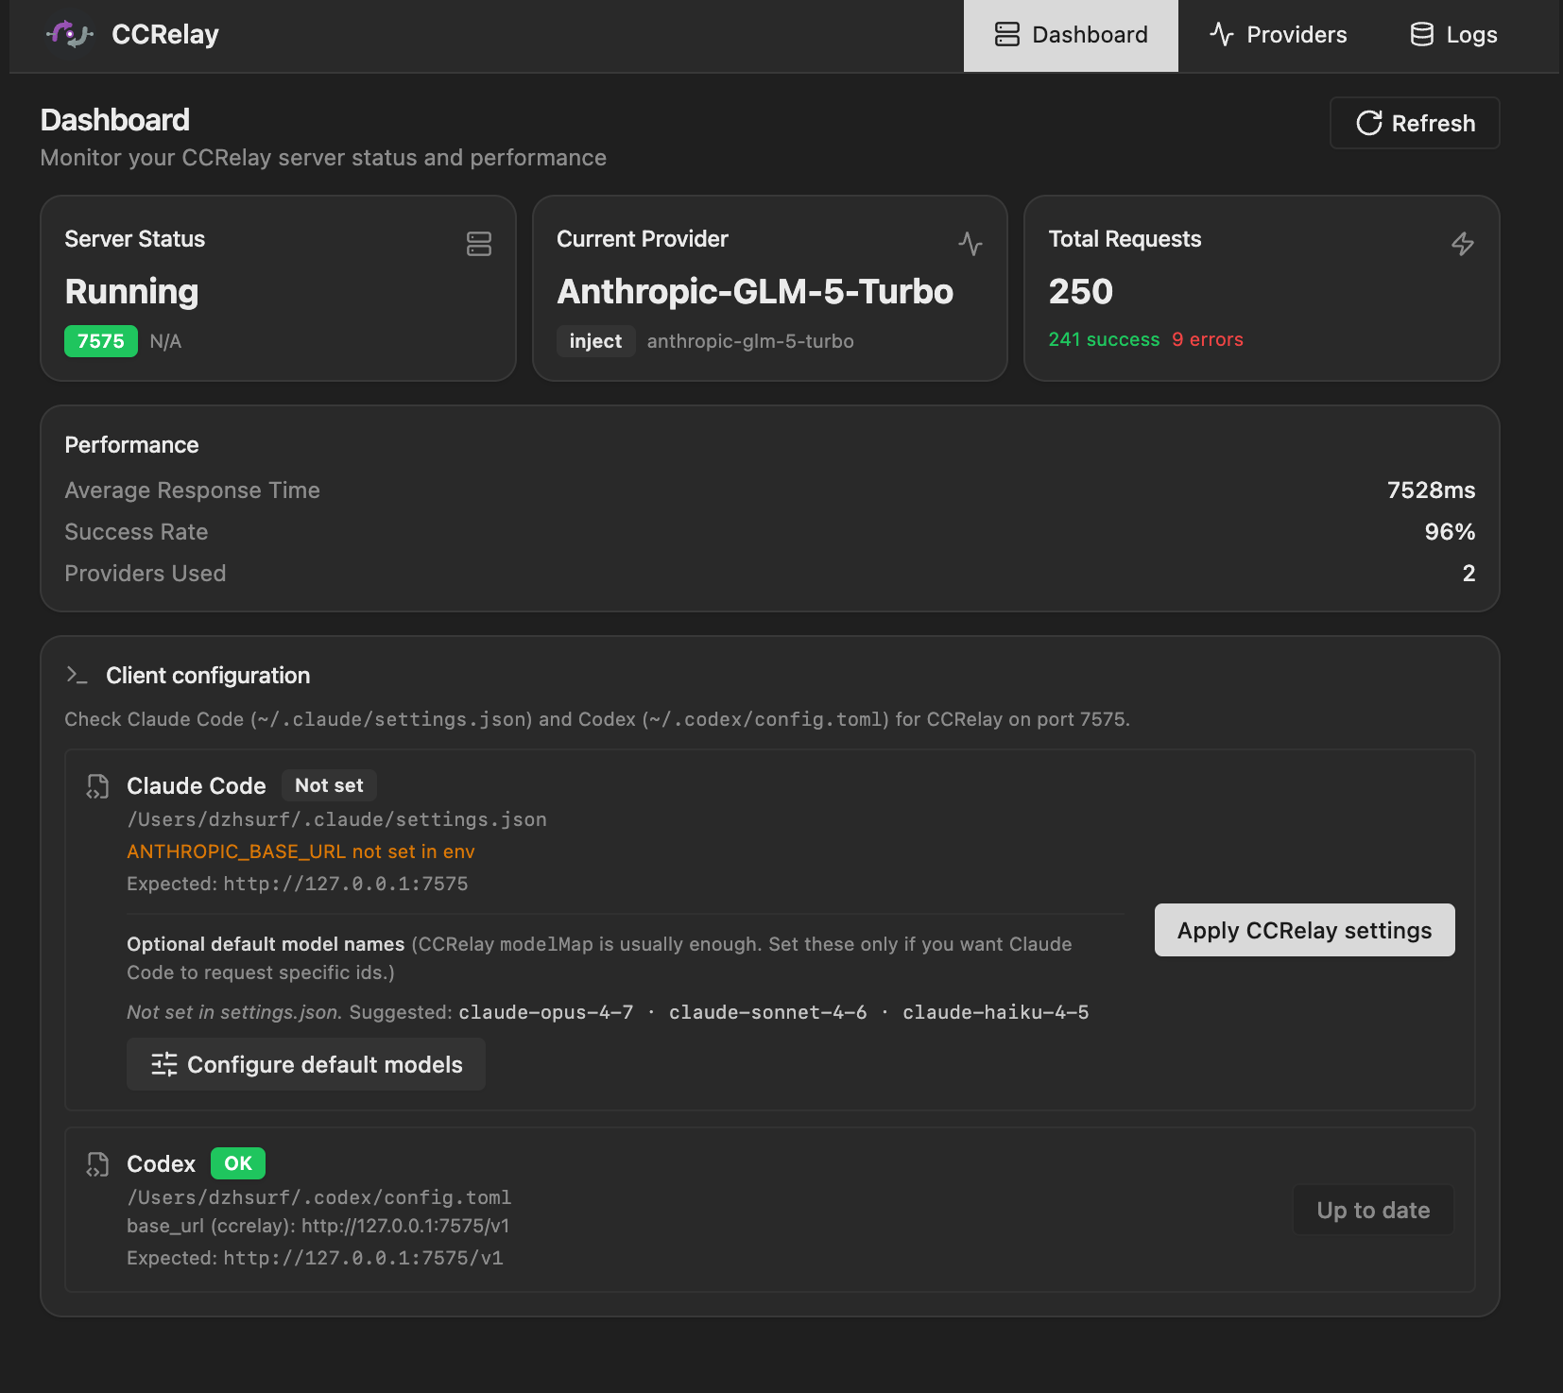1563x1393 pixels.
Task: Apply CCRelay settings to Claude Code
Action: click(x=1304, y=930)
